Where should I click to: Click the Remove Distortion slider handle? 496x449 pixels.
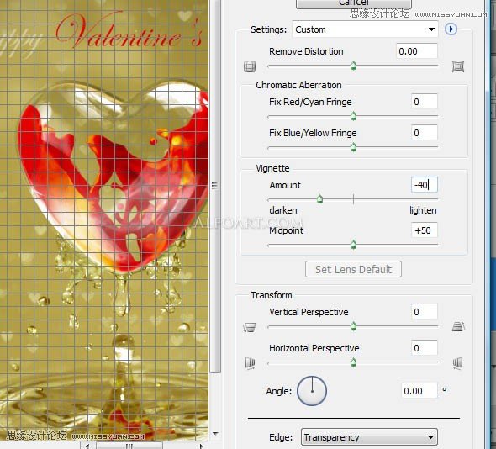(354, 66)
